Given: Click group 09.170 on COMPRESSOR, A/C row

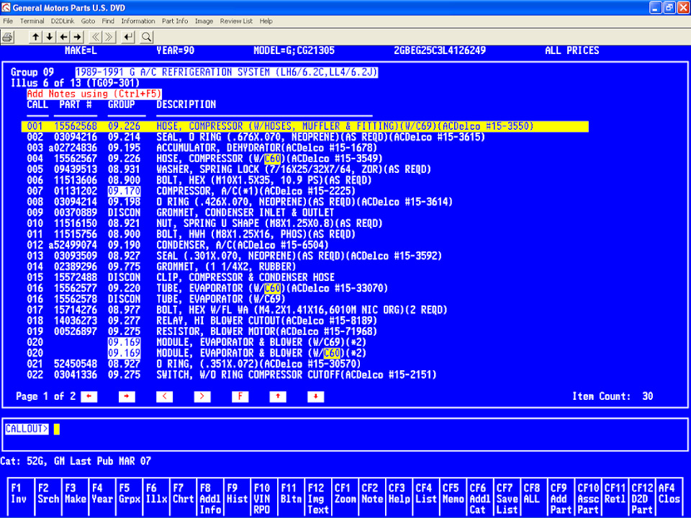Looking at the screenshot, I should tap(125, 192).
